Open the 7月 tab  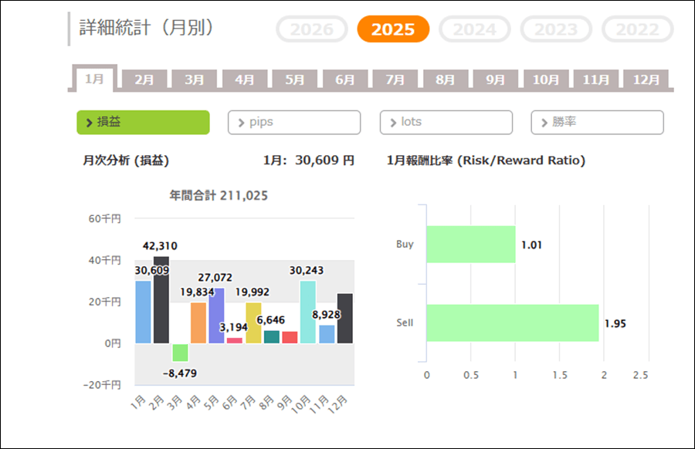395,79
